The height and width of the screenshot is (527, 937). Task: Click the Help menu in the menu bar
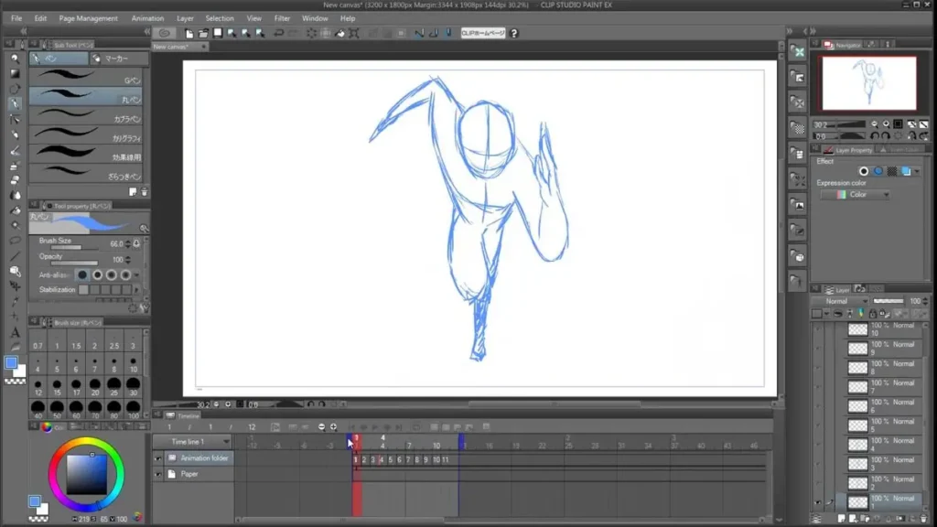(x=347, y=17)
